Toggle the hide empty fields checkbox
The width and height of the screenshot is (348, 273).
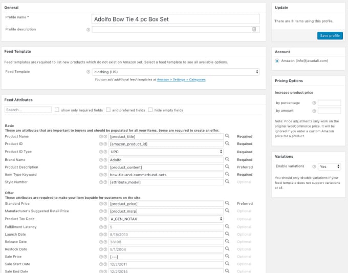pos(150,110)
